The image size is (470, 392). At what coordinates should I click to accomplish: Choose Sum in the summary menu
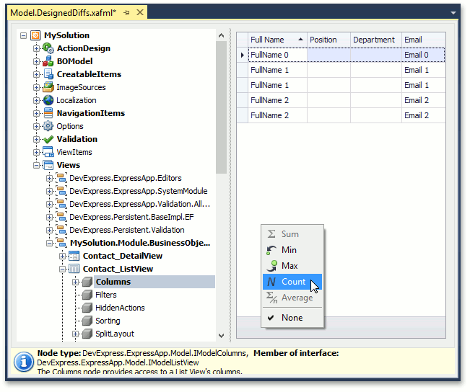[x=292, y=234]
